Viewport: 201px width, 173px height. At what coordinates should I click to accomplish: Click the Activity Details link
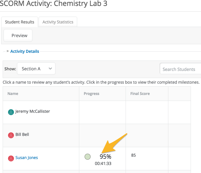click(25, 51)
